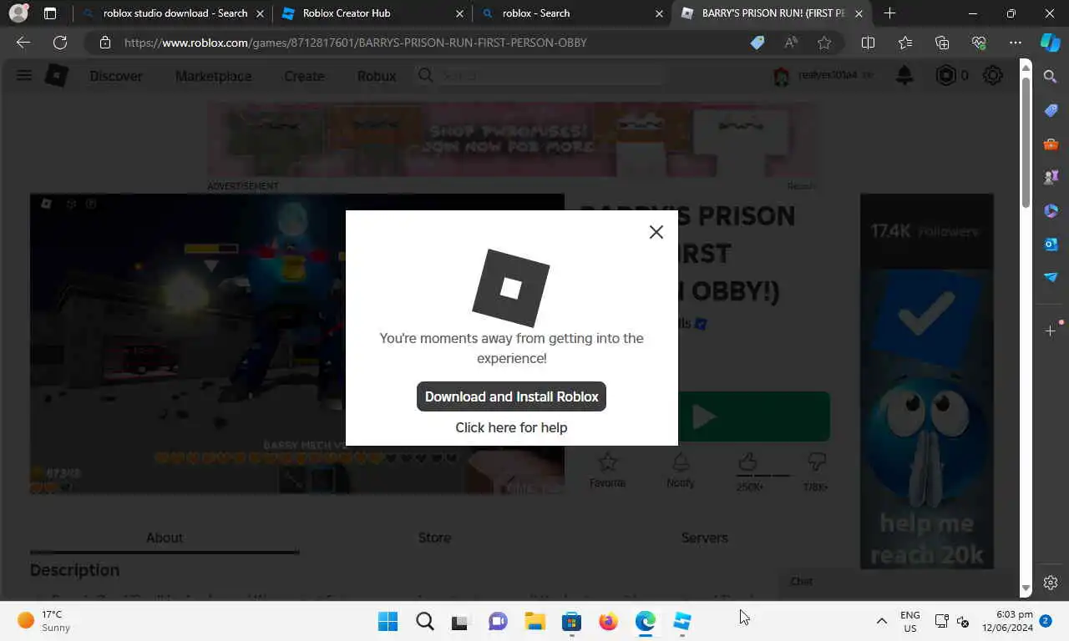This screenshot has width=1069, height=641.
Task: Click the help me reach 20k advertisement
Action: [x=927, y=381]
